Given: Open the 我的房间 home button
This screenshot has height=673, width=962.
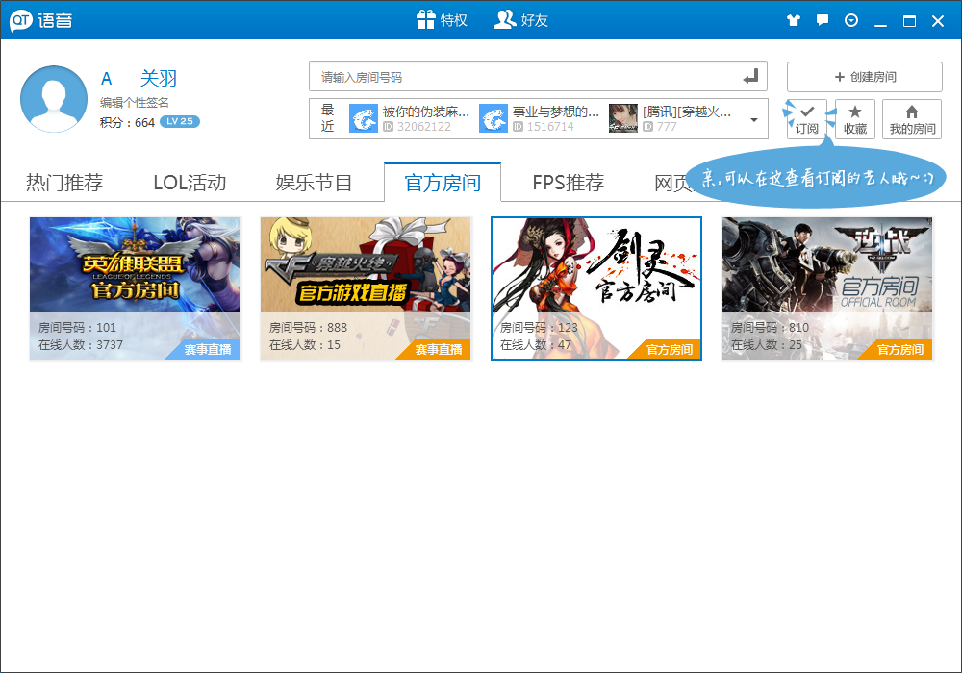Looking at the screenshot, I should click(x=912, y=119).
